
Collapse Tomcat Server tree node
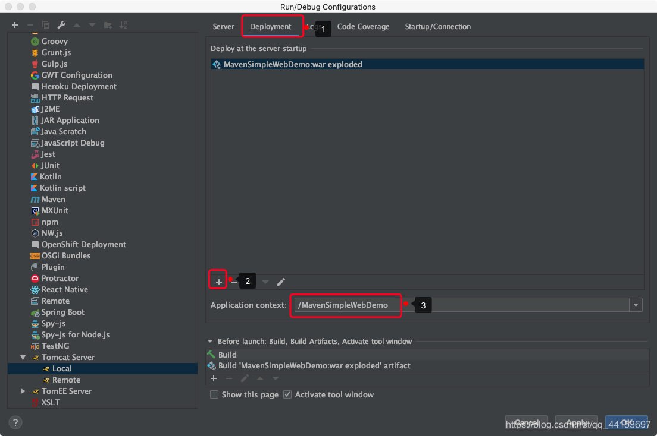pyautogui.click(x=23, y=358)
